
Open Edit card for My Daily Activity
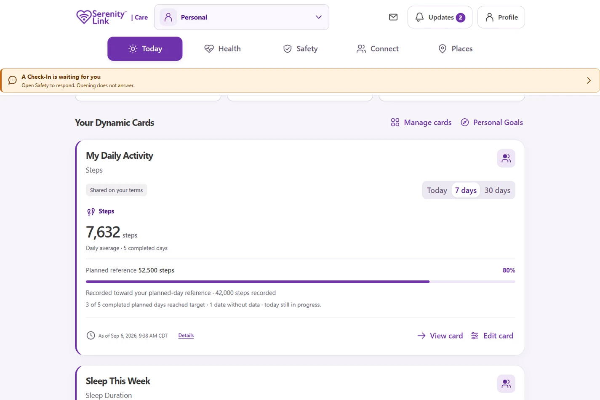(492, 336)
